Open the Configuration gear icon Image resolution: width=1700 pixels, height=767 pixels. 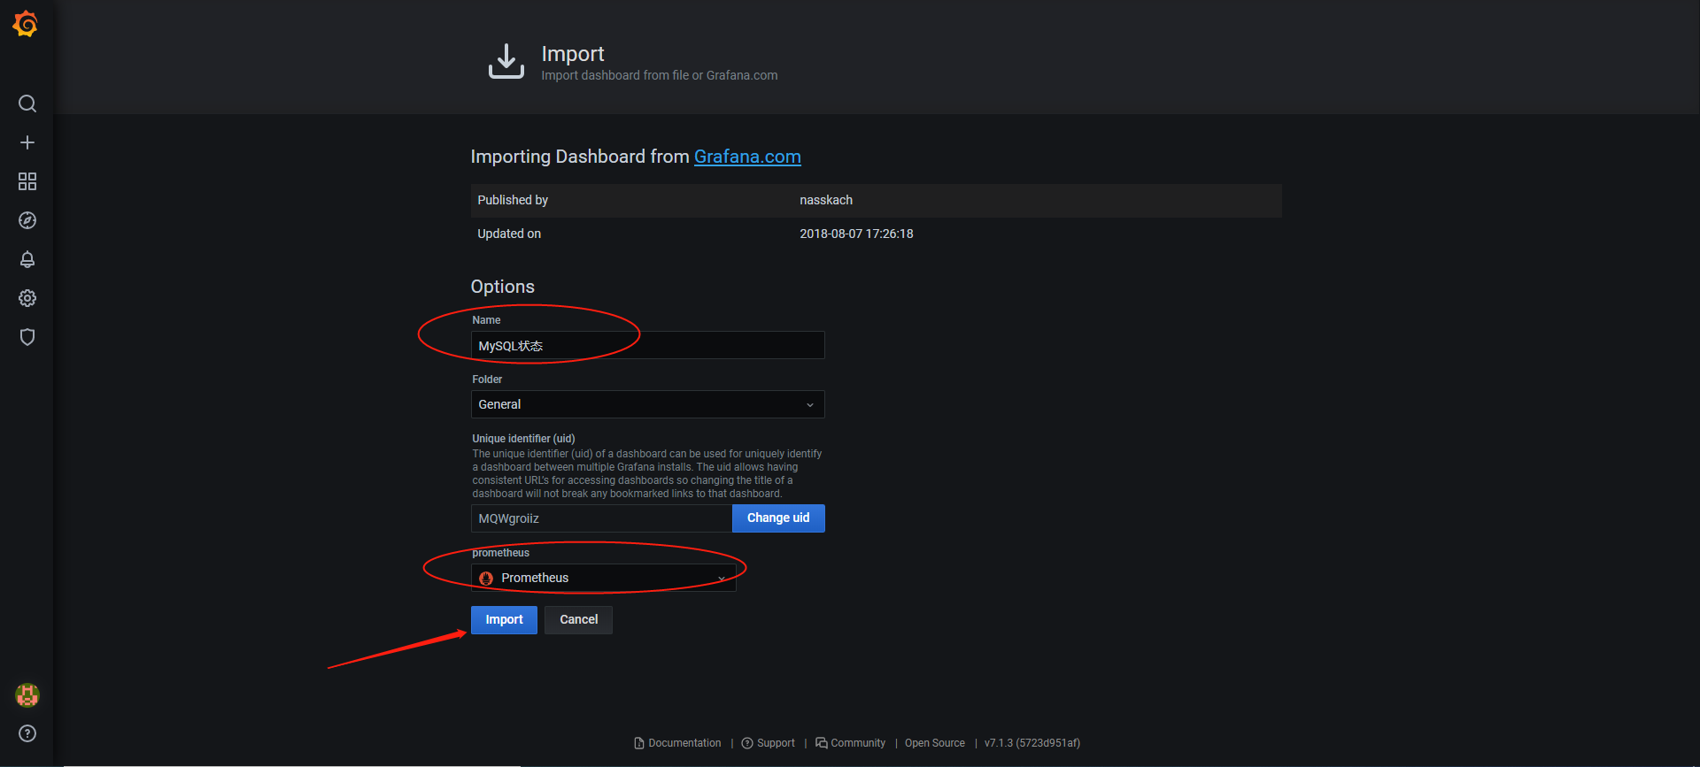[27, 298]
